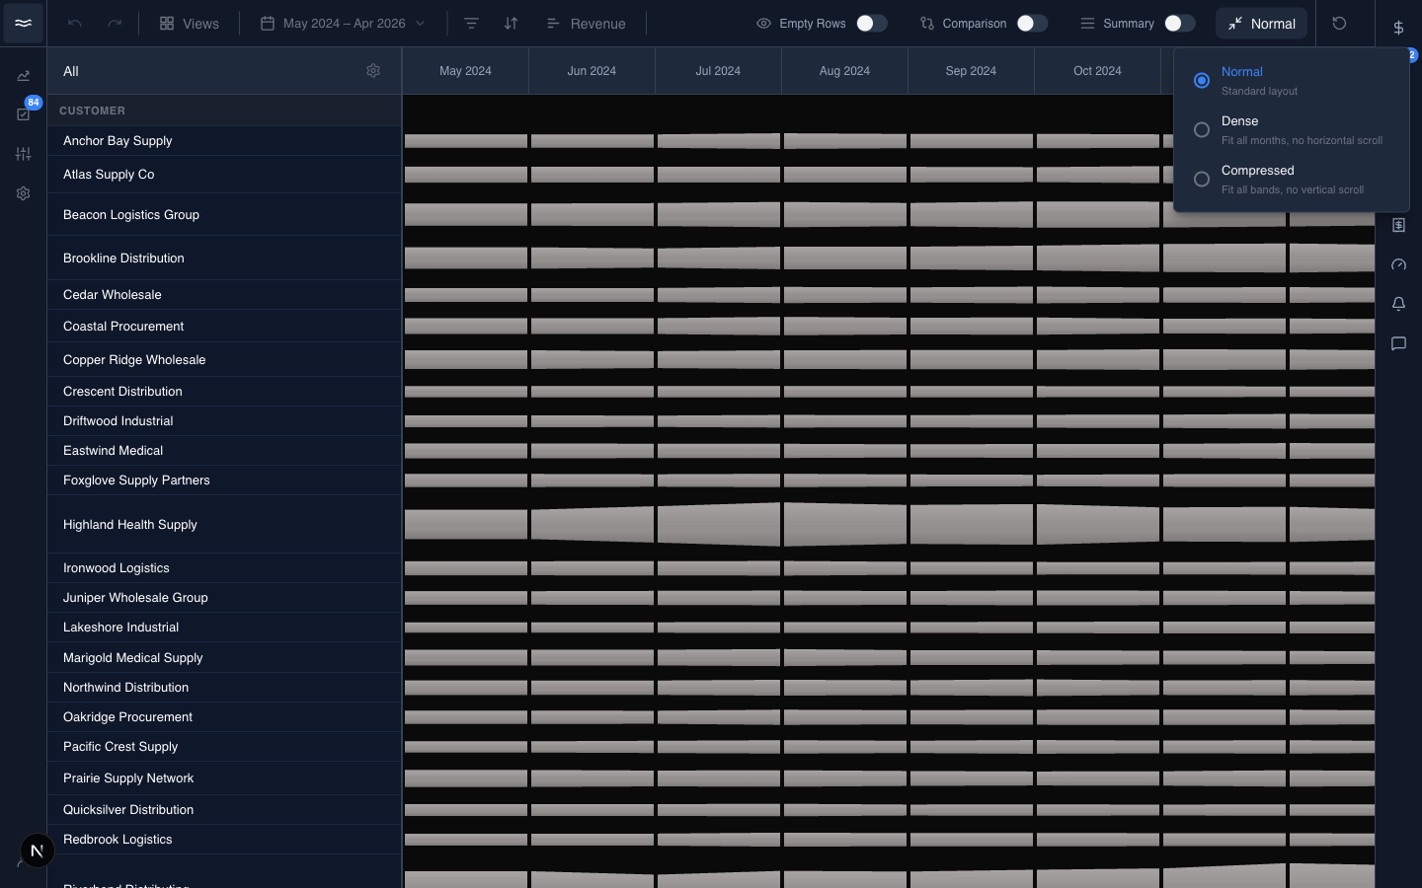Select the Cedar Wholesale row
The image size is (1422, 888).
point(224,295)
